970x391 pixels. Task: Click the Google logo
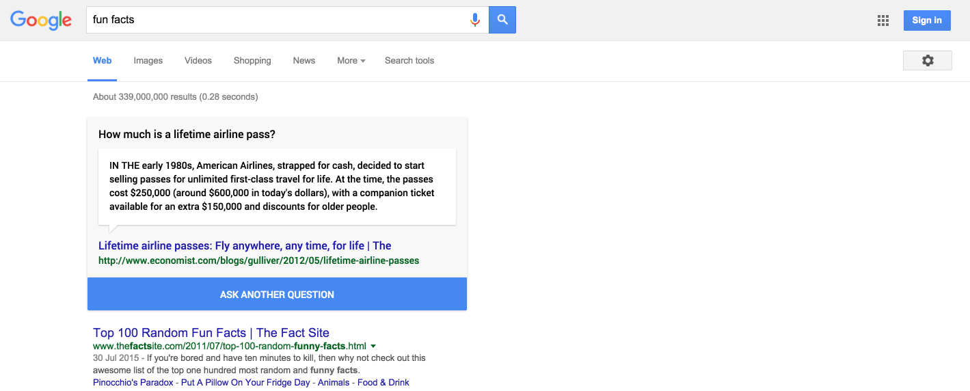41,20
